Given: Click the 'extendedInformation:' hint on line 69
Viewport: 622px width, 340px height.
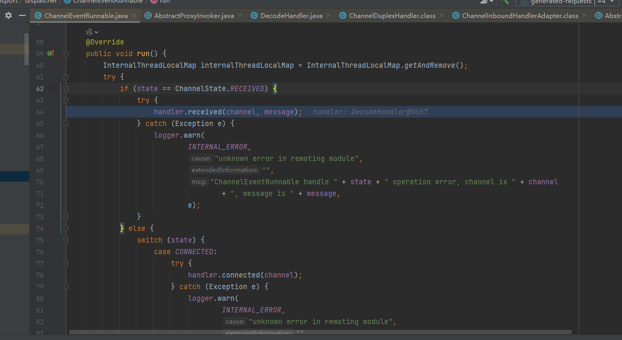Looking at the screenshot, I should pos(224,170).
